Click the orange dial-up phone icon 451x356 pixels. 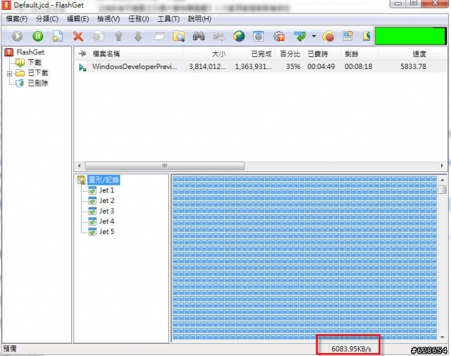[328, 36]
